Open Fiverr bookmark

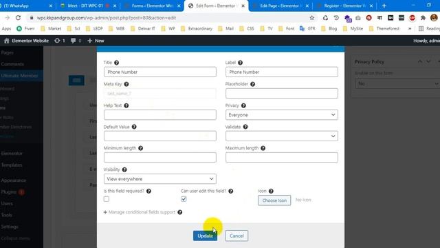pyautogui.click(x=25, y=28)
